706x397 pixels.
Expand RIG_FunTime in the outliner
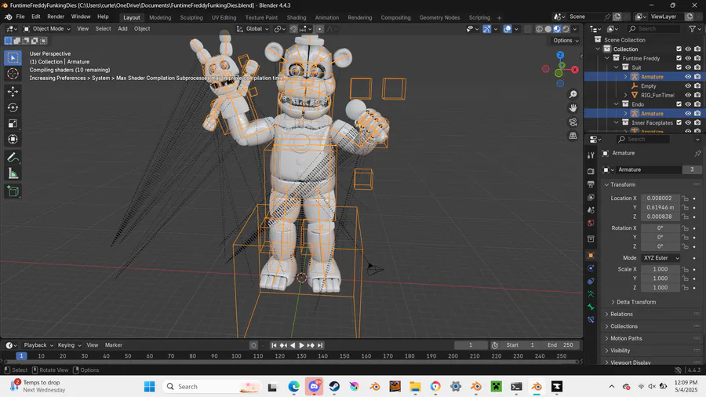(x=625, y=95)
